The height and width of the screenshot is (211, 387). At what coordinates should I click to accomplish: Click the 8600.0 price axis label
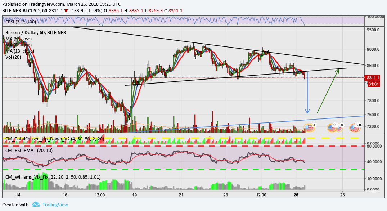[373, 66]
